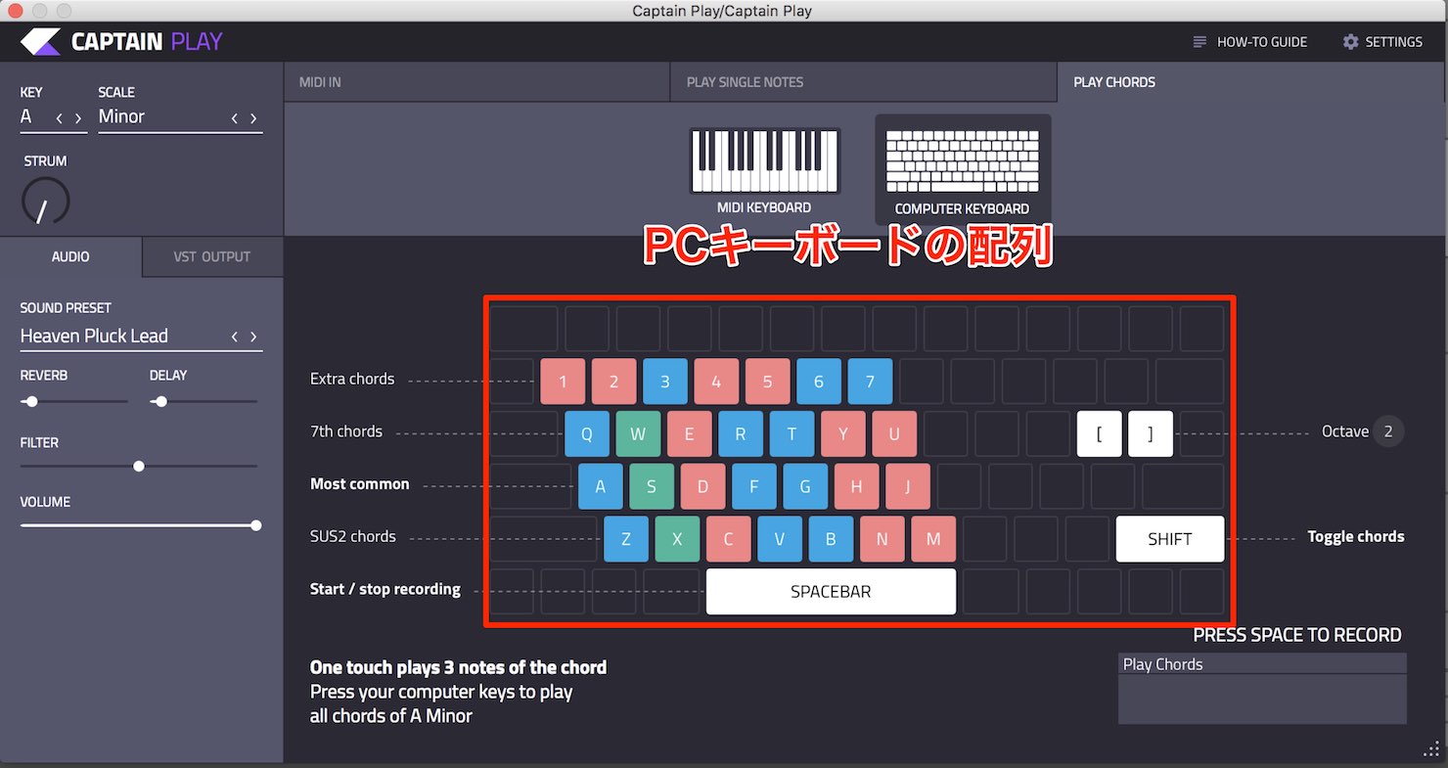Click the blue 6 chord key
This screenshot has width=1448, height=768.
click(819, 382)
